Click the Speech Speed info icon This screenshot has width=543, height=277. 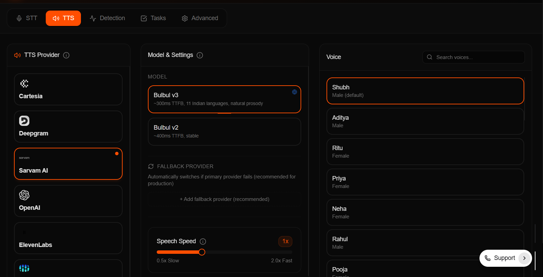tap(203, 242)
